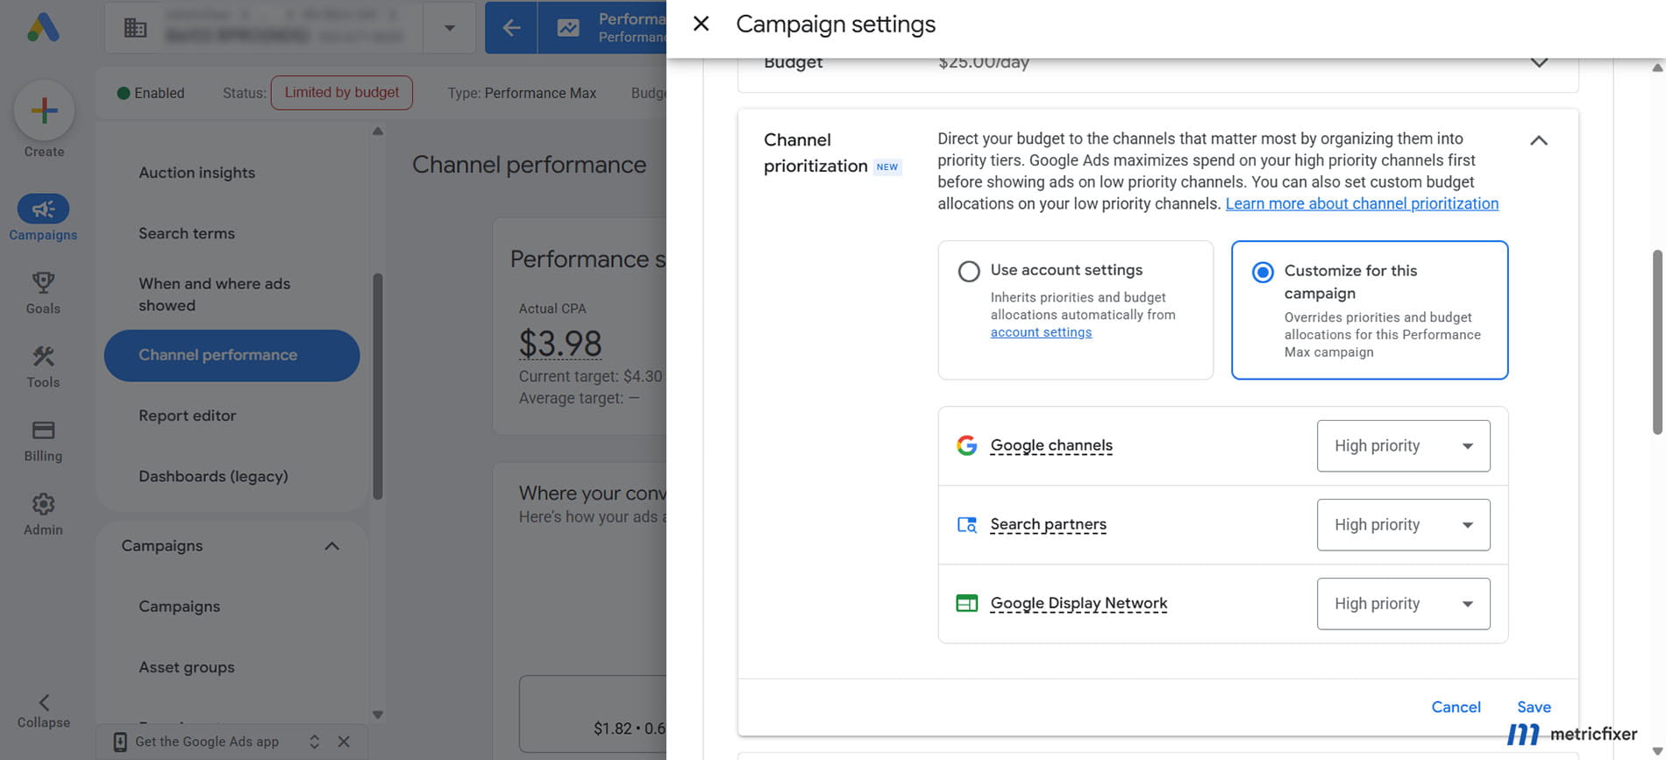Viewport: 1666px width, 760px height.
Task: Click the Create plus button
Action: tap(44, 110)
